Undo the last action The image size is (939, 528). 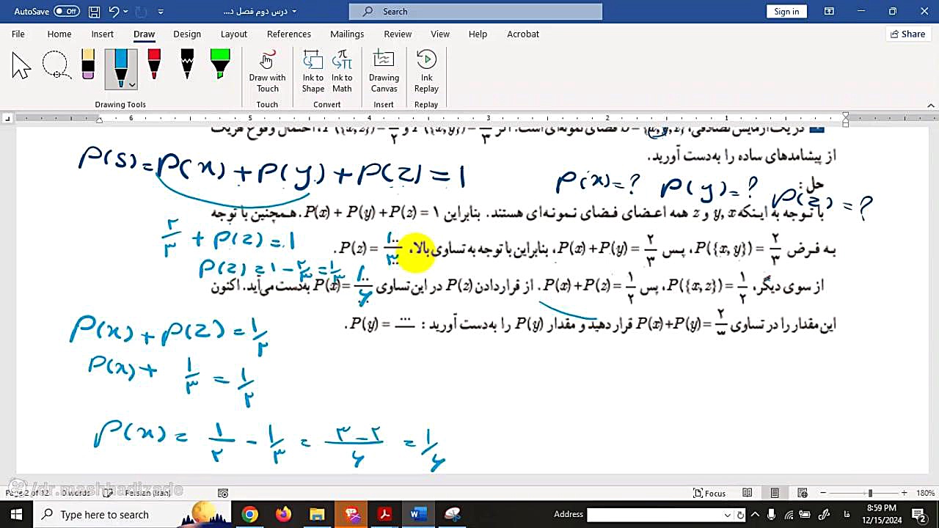pyautogui.click(x=114, y=11)
